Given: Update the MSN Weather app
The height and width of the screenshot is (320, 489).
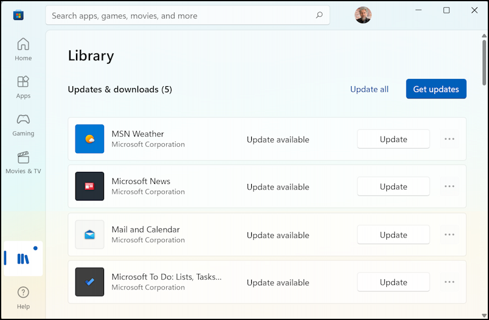Looking at the screenshot, I should (x=394, y=139).
